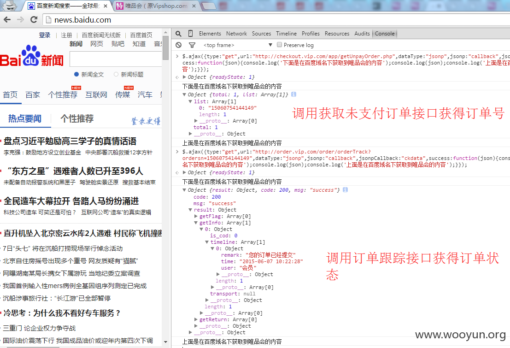Click the Baidu paw logo
This screenshot has height=348, width=510.
click(x=30, y=55)
